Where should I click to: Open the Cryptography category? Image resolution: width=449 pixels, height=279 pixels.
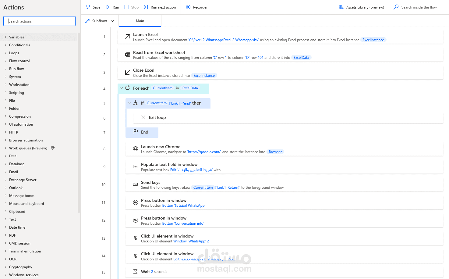(x=21, y=267)
